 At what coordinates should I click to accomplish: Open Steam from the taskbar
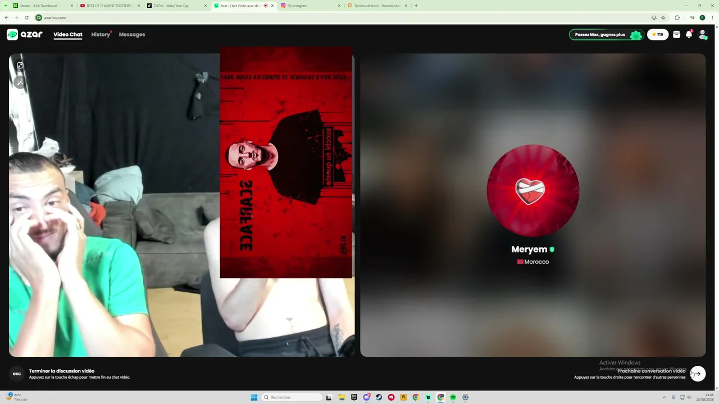[x=379, y=397]
